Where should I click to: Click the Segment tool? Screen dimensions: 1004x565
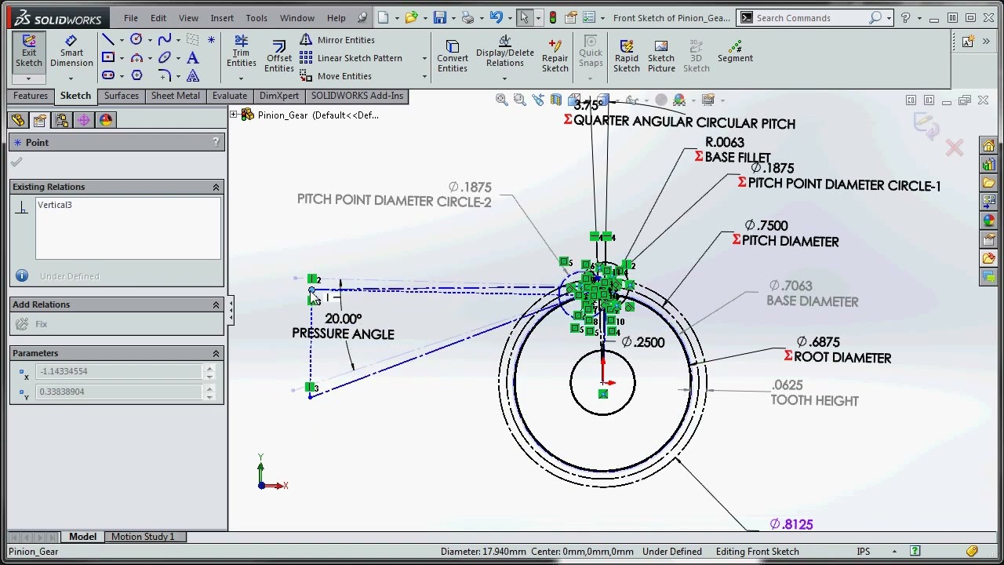pyautogui.click(x=735, y=52)
